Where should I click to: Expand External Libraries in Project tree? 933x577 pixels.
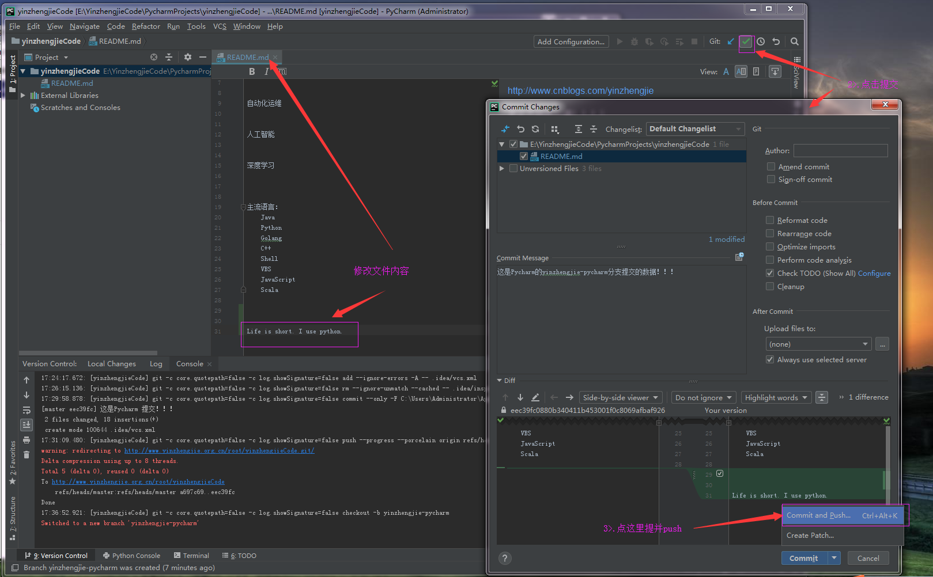pos(23,96)
